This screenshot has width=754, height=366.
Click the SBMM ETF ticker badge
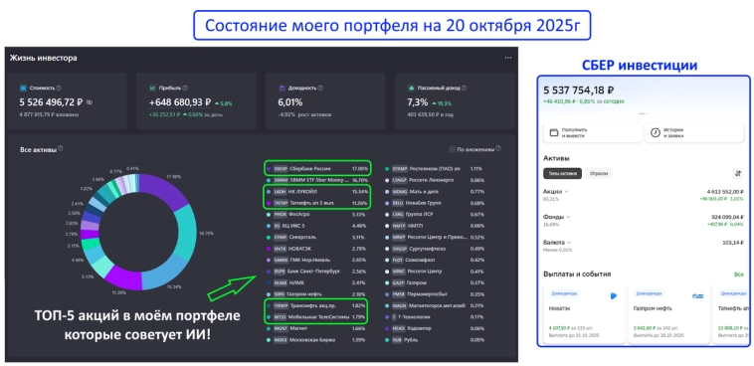[x=280, y=180]
